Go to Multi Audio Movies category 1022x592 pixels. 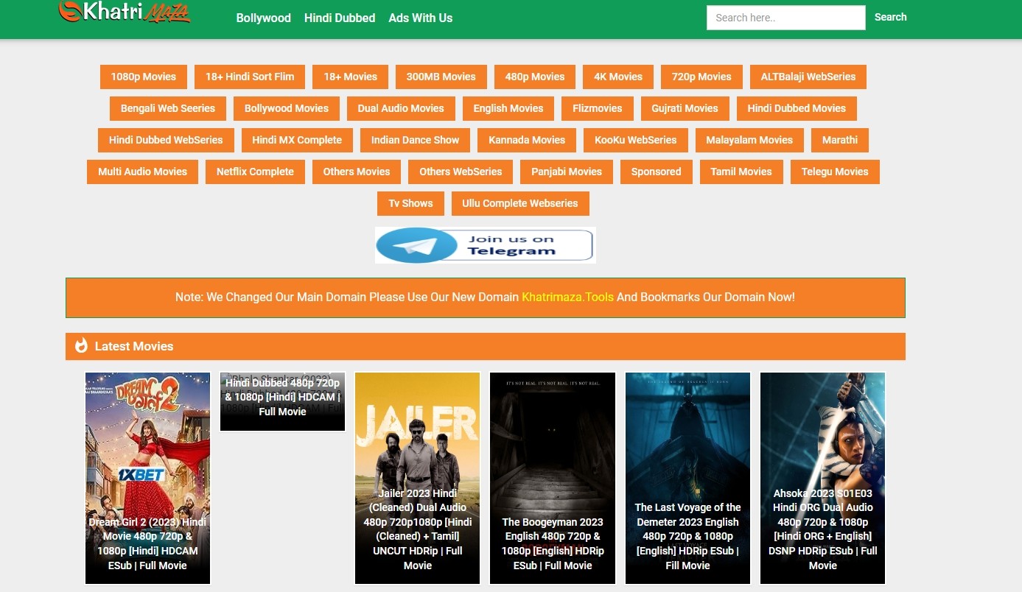[143, 172]
